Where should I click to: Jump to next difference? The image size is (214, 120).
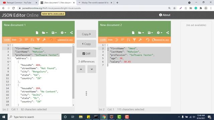click(x=92, y=69)
